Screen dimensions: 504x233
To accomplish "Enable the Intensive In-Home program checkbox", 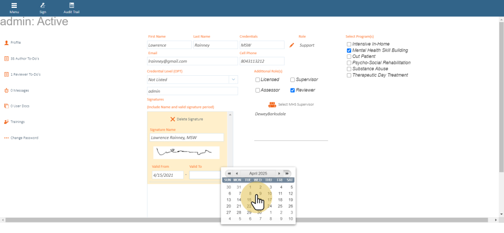I will point(349,44).
